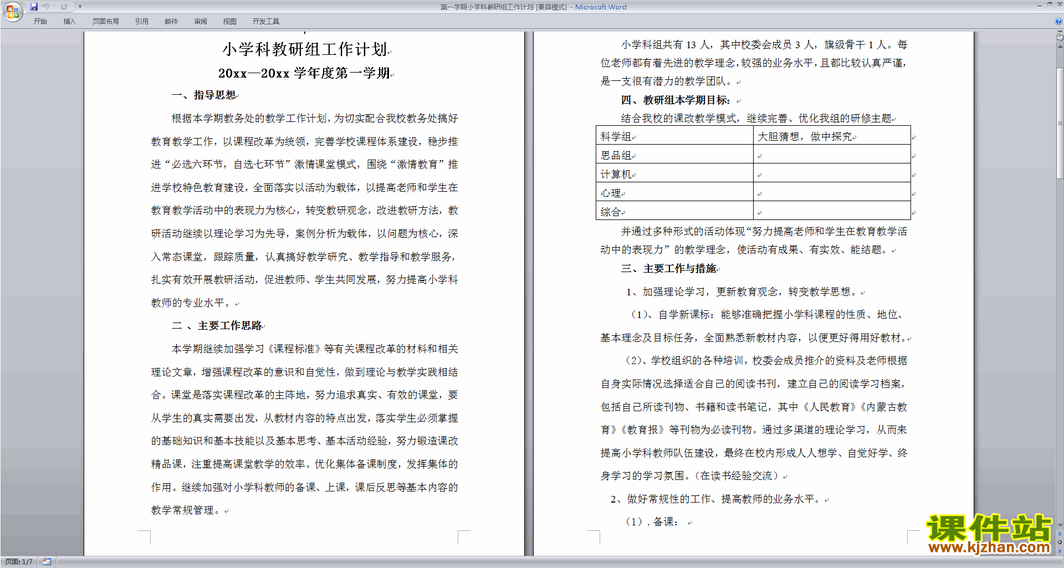Viewport: 1064px width, 568px height.
Task: Click the Redo icon in quick access toolbar
Action: (64, 7)
